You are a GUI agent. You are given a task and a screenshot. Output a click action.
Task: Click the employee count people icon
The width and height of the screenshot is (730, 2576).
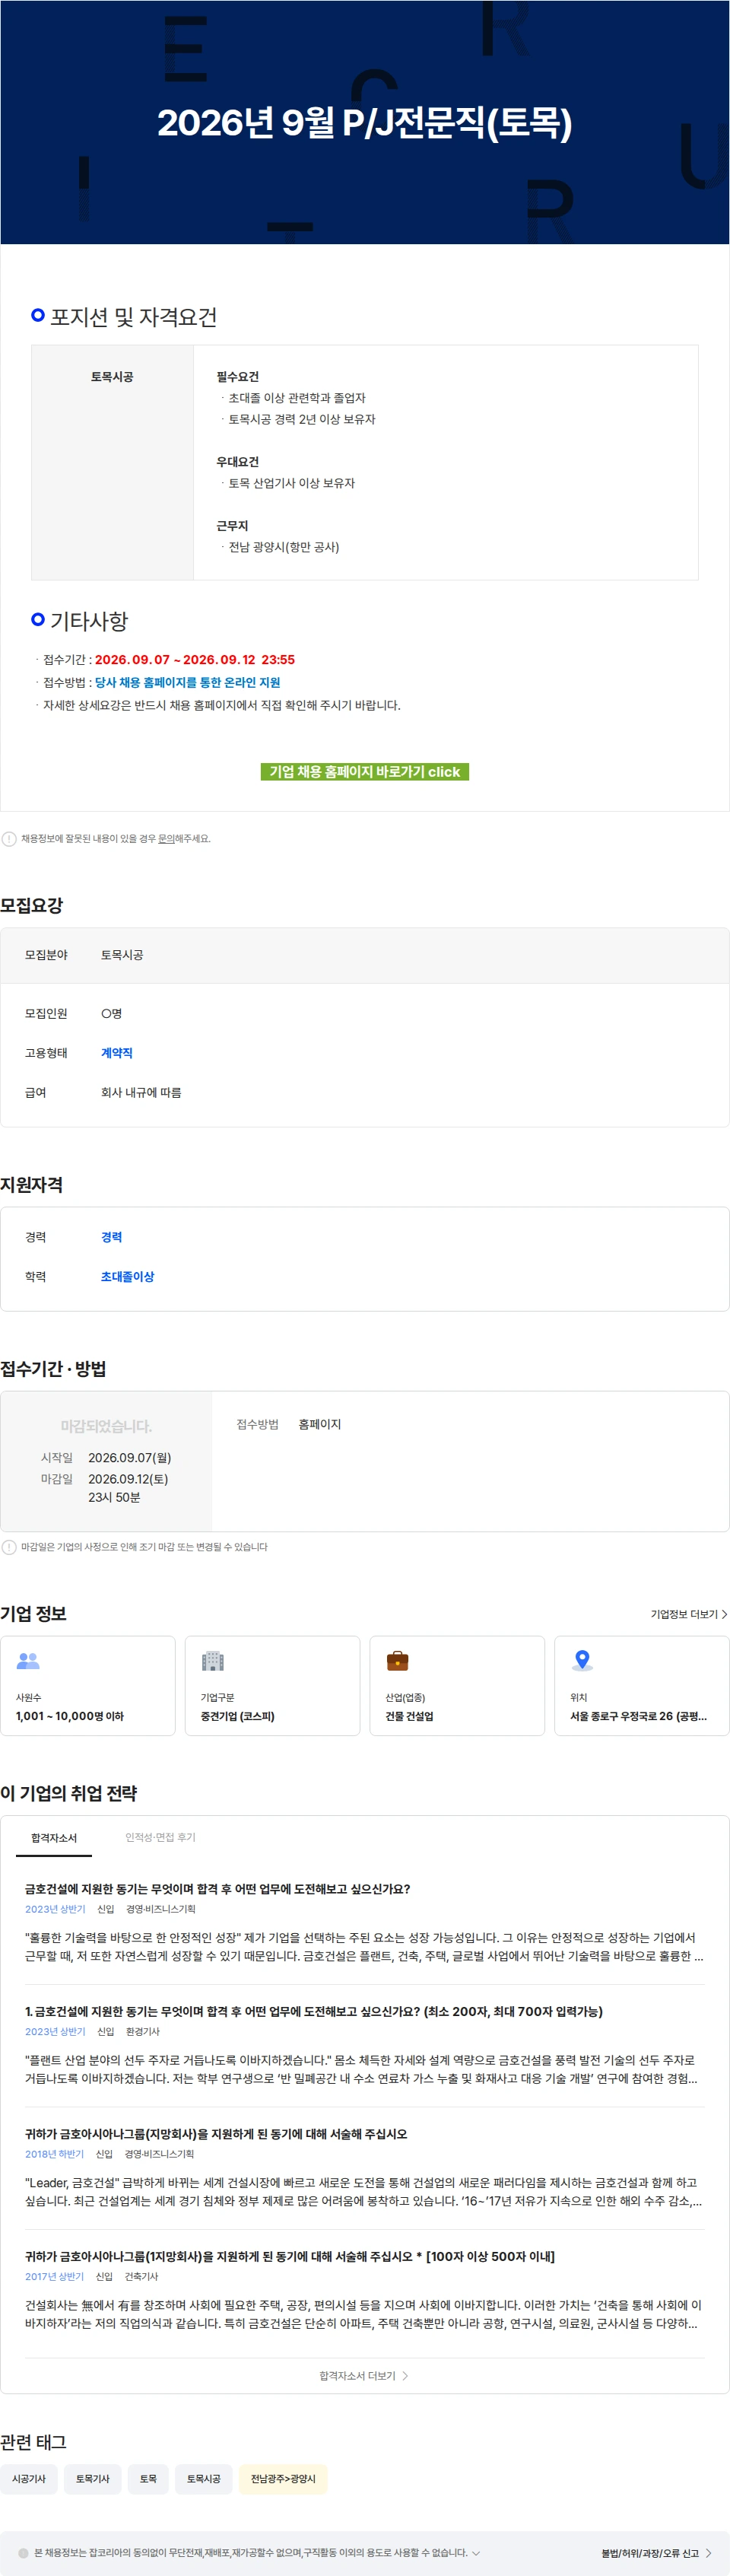pos(28,1660)
